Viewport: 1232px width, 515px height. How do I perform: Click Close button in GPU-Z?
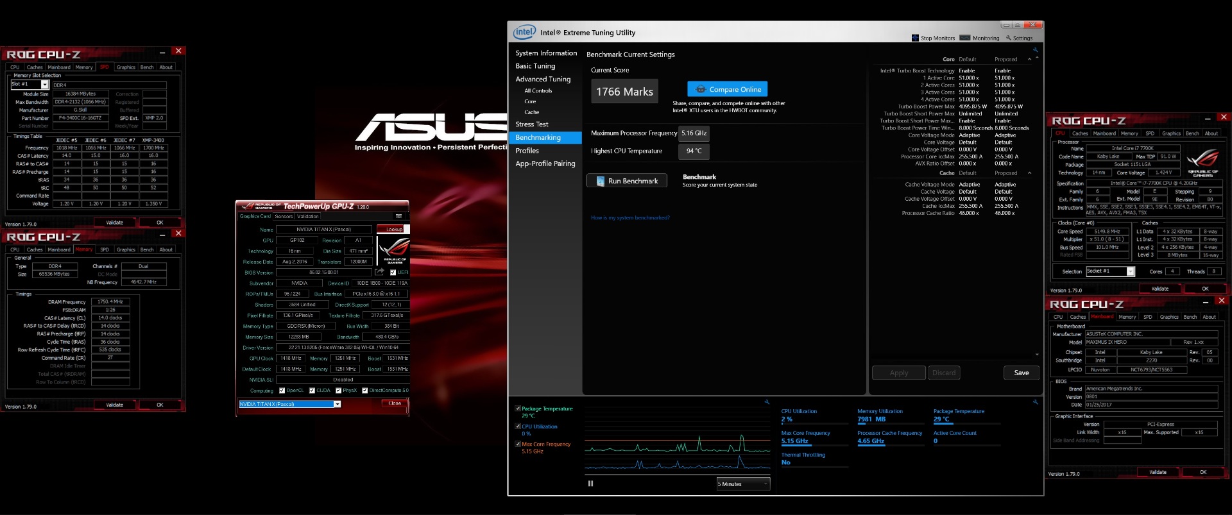pyautogui.click(x=394, y=403)
